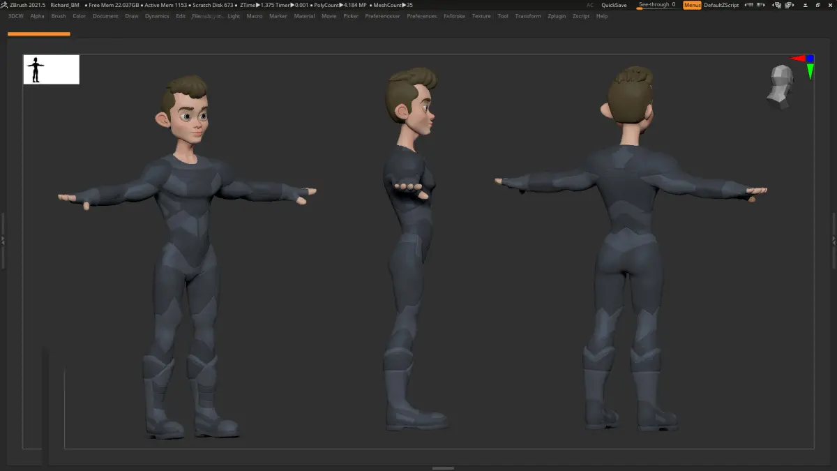
Task: Open the Material menu
Action: point(304,16)
